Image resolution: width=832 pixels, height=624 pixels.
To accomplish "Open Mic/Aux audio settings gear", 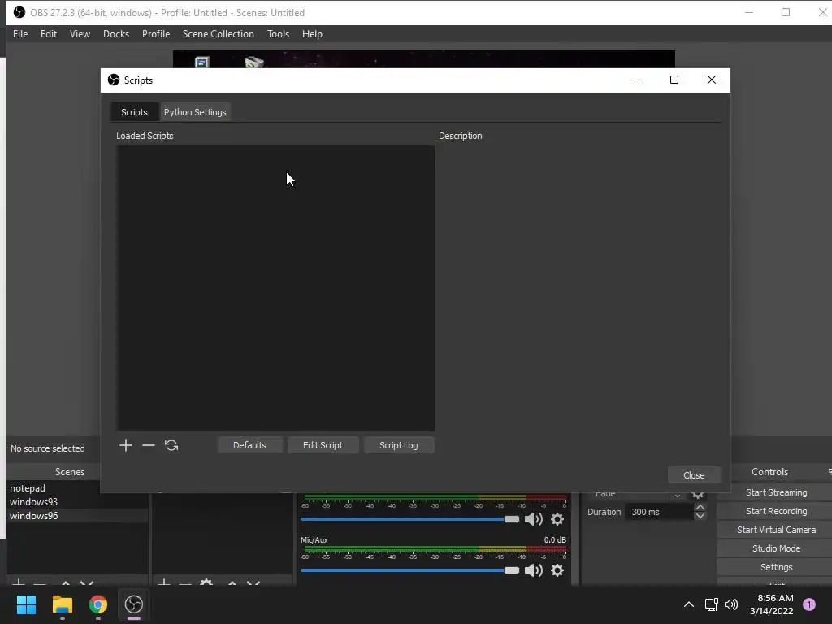I will (557, 570).
